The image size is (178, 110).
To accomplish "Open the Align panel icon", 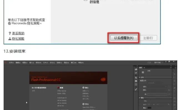I will (x=136, y=78).
